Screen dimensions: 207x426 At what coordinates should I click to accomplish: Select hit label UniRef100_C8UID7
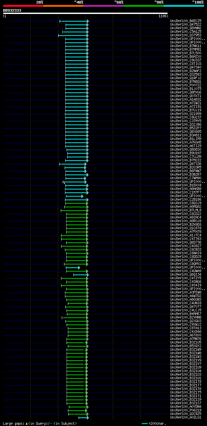click(x=186, y=60)
